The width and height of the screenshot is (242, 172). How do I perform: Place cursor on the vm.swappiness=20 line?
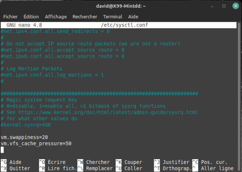coord(24,137)
